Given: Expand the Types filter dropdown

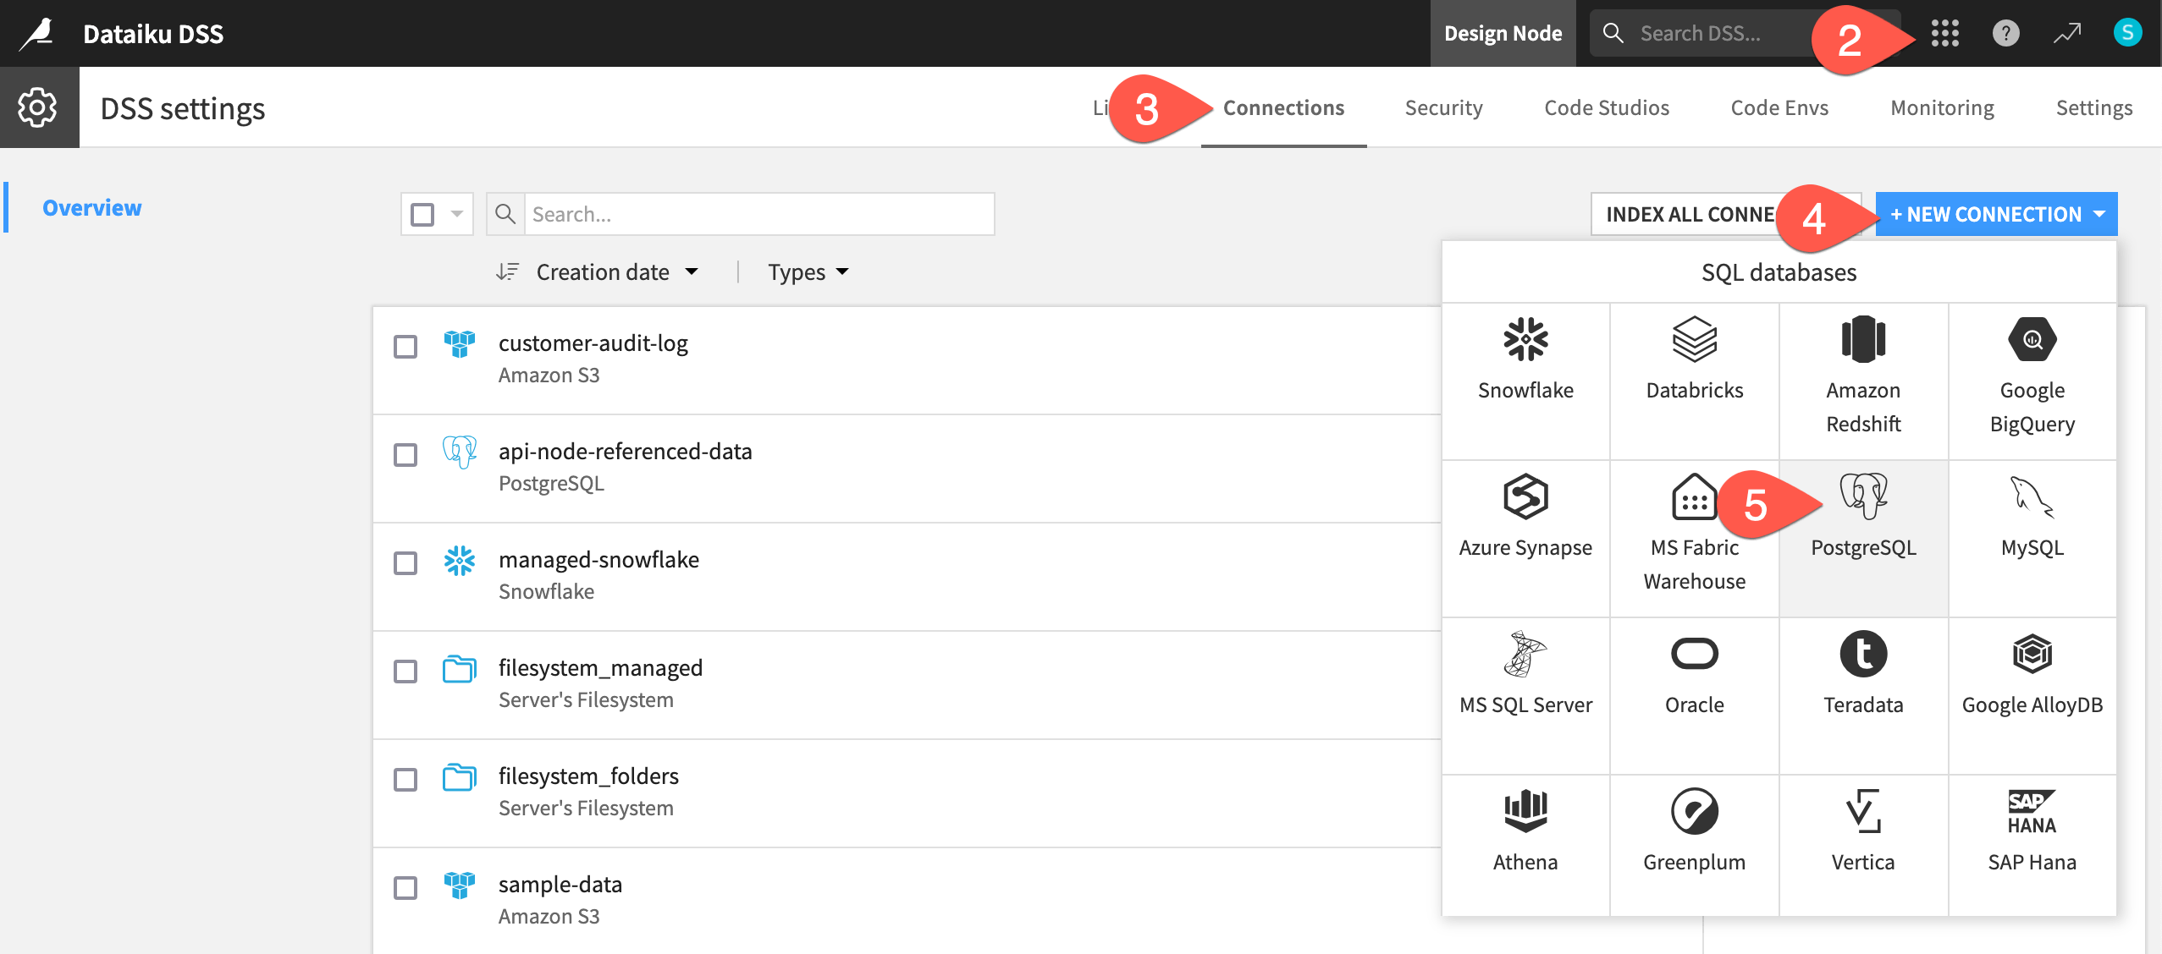Looking at the screenshot, I should 806,271.
